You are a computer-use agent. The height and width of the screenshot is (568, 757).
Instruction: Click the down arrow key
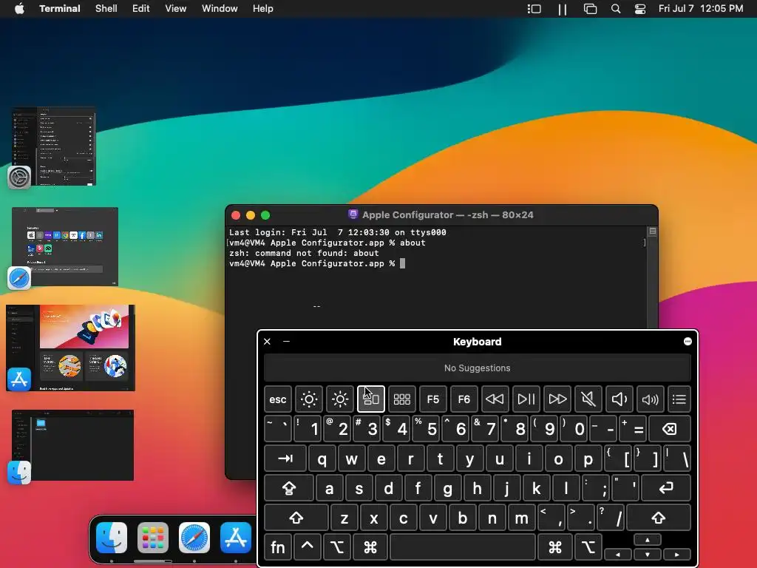pos(648,554)
